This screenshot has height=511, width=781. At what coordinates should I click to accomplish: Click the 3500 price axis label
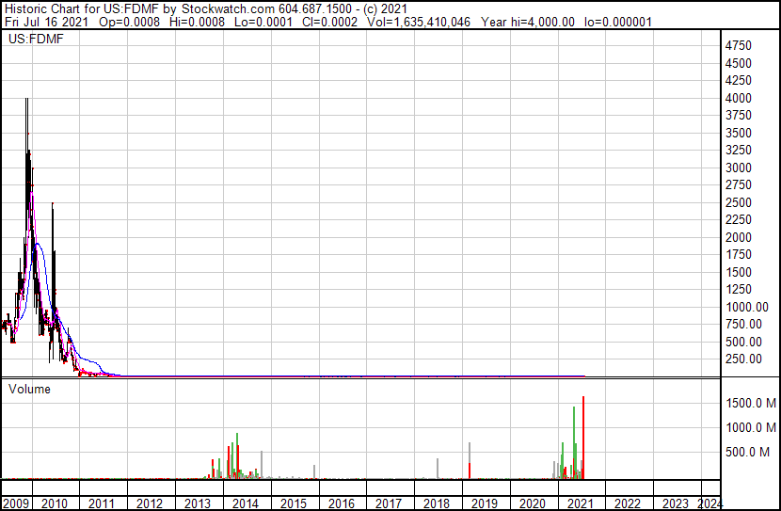click(739, 133)
